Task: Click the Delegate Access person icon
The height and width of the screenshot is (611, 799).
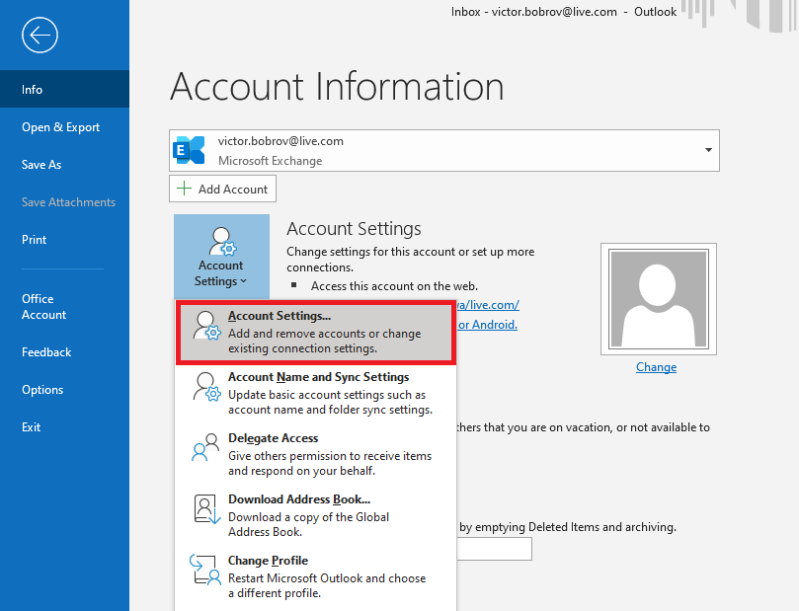Action: click(x=204, y=448)
